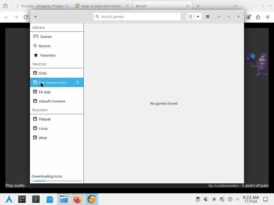Click the Games controller icon
Viewport: 274px width, 205px height.
point(36,36)
